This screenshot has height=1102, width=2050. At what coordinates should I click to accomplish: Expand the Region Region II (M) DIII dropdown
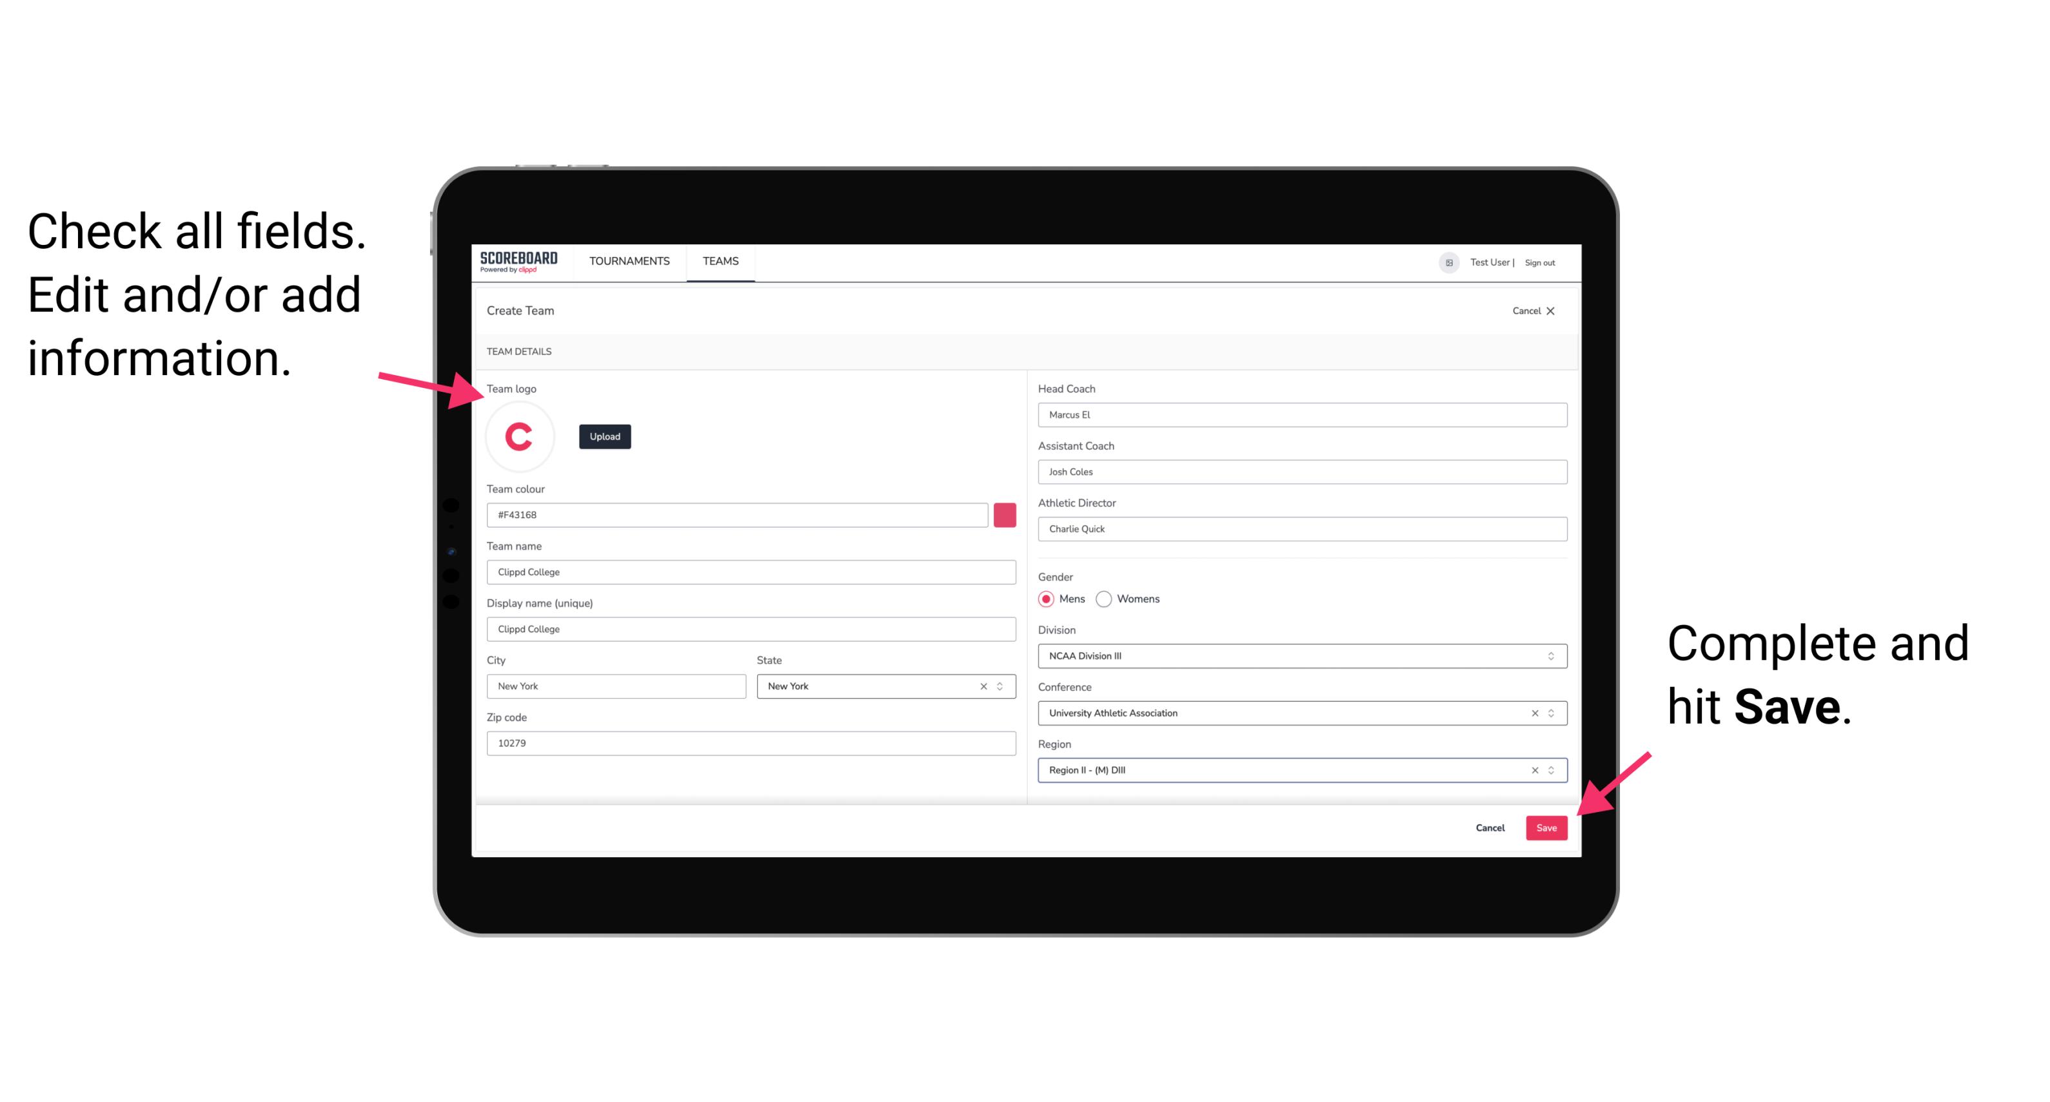1552,771
